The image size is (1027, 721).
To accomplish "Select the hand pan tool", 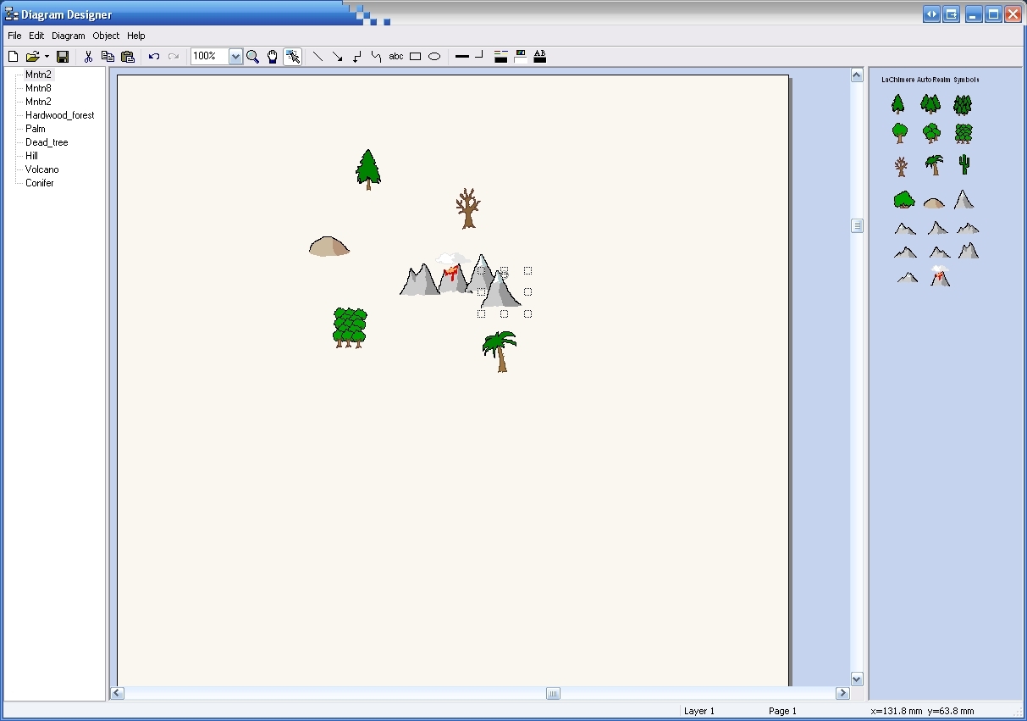I will (x=272, y=57).
